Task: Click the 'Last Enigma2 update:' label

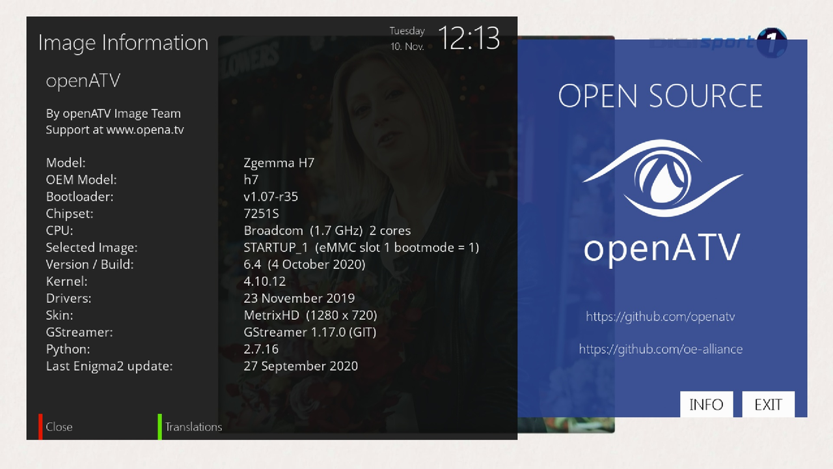Action: 109,366
